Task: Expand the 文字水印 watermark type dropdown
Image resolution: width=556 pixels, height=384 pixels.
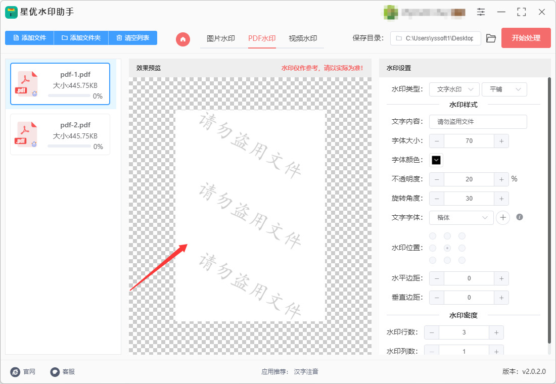Action: (x=454, y=89)
